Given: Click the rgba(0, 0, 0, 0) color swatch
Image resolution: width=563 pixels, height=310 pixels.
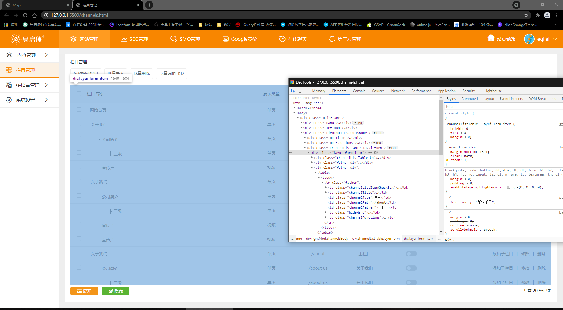Looking at the screenshot, I should pos(508,188).
